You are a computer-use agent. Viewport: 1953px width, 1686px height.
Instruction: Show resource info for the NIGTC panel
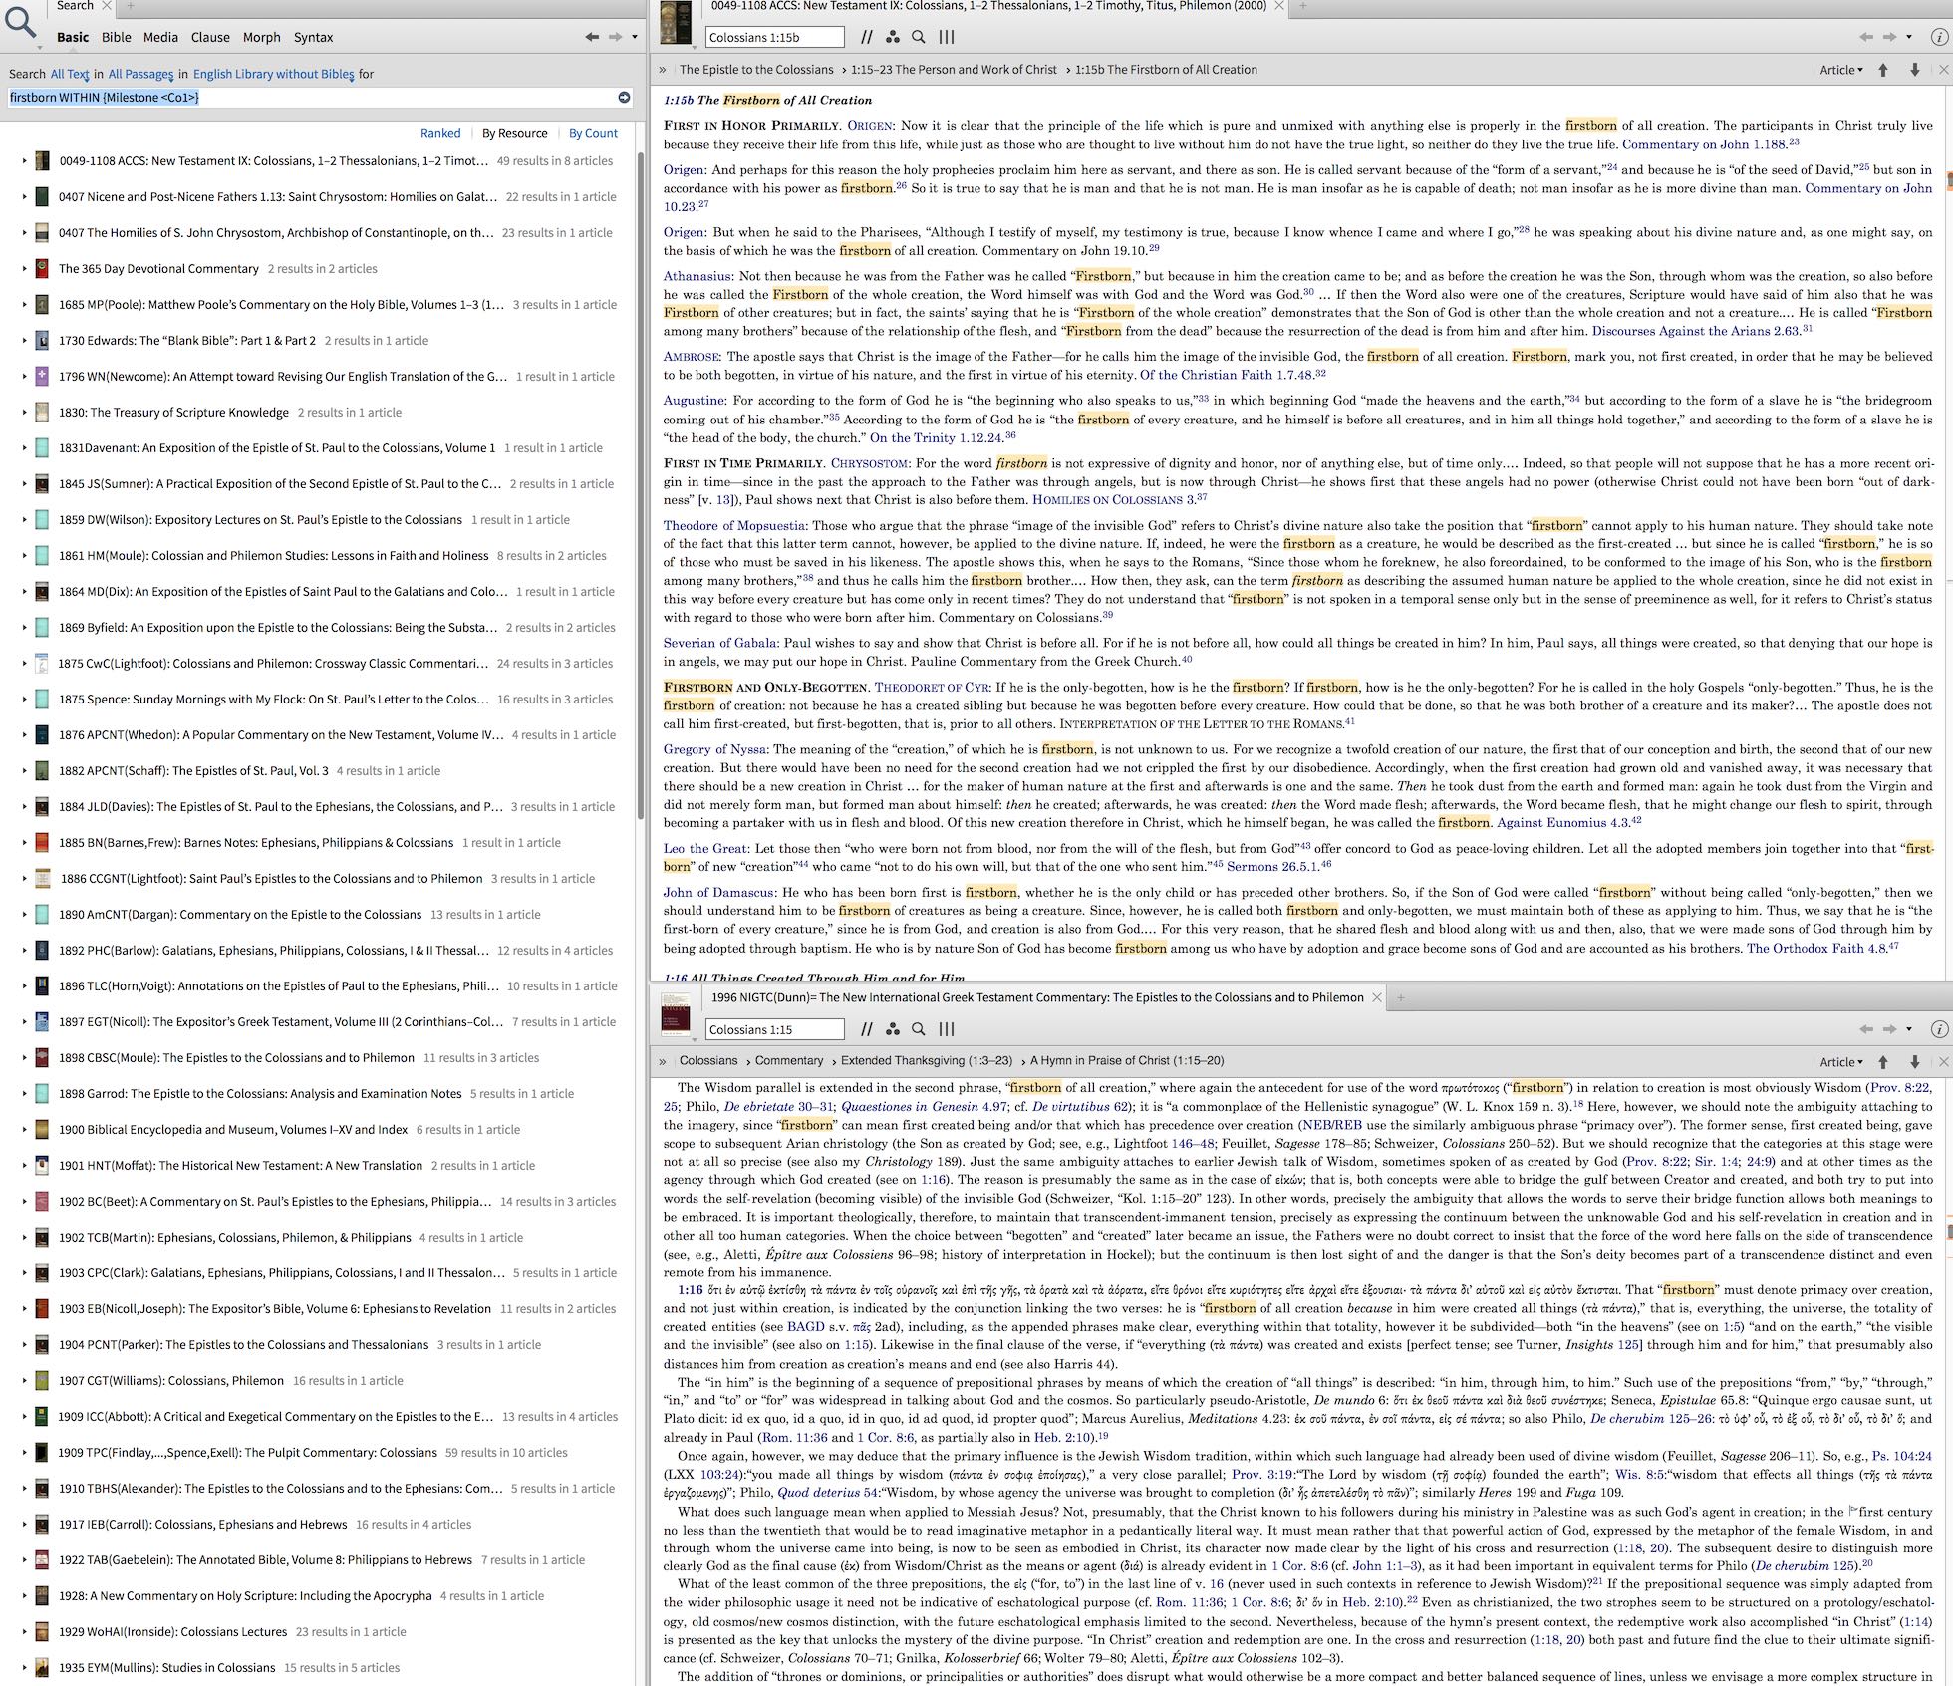click(1939, 1029)
